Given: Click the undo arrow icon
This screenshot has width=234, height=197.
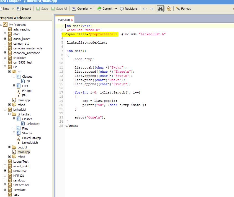Looking at the screenshot, I should 145,9.
